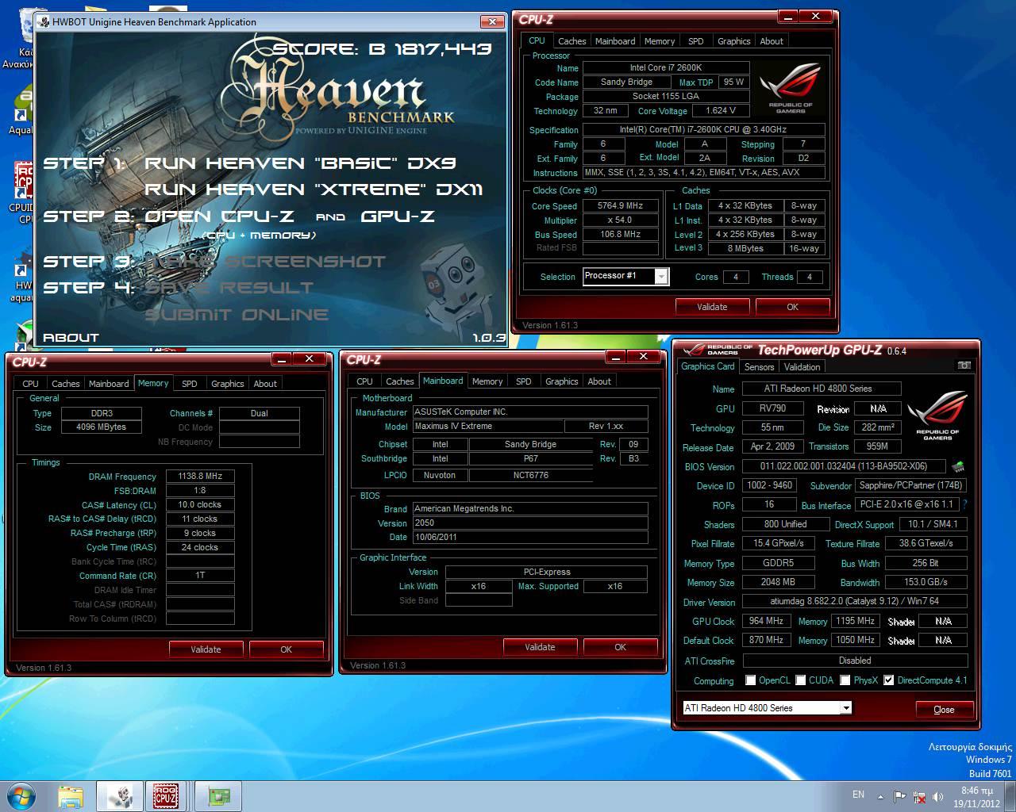Screen dimensions: 1016x812
Task: Enable the PhysX checkbox
Action: point(846,680)
